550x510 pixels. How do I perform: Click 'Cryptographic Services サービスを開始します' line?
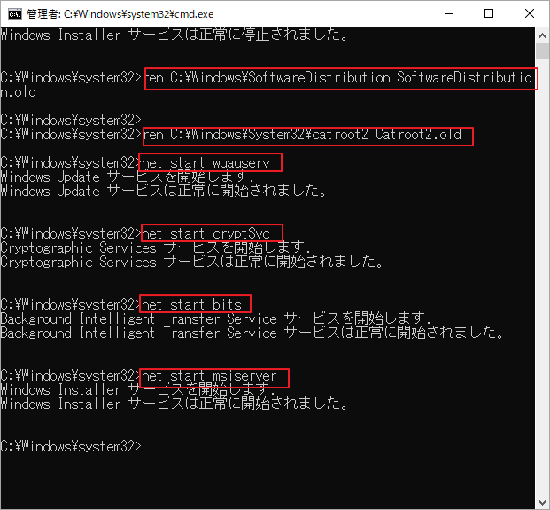click(x=155, y=248)
